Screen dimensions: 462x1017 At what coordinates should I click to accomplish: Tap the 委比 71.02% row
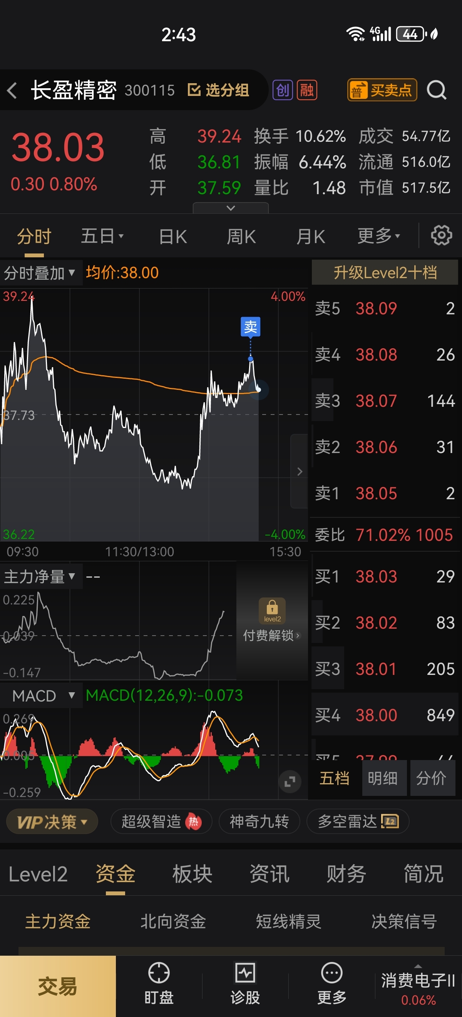(385, 535)
